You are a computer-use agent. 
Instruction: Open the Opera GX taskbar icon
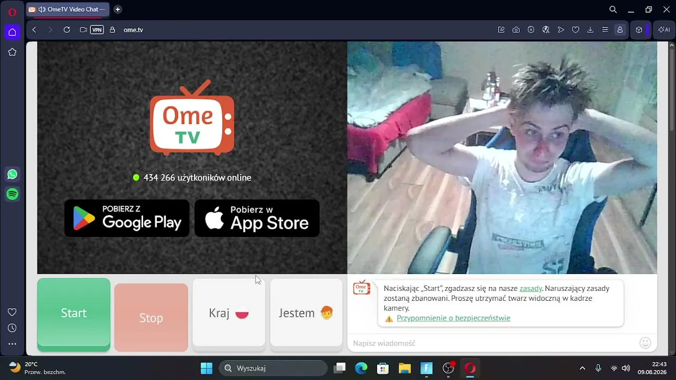coord(470,368)
